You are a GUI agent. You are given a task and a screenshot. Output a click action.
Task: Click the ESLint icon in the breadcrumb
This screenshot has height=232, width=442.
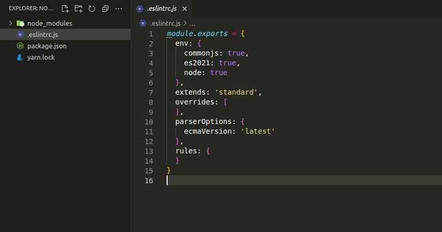(143, 24)
